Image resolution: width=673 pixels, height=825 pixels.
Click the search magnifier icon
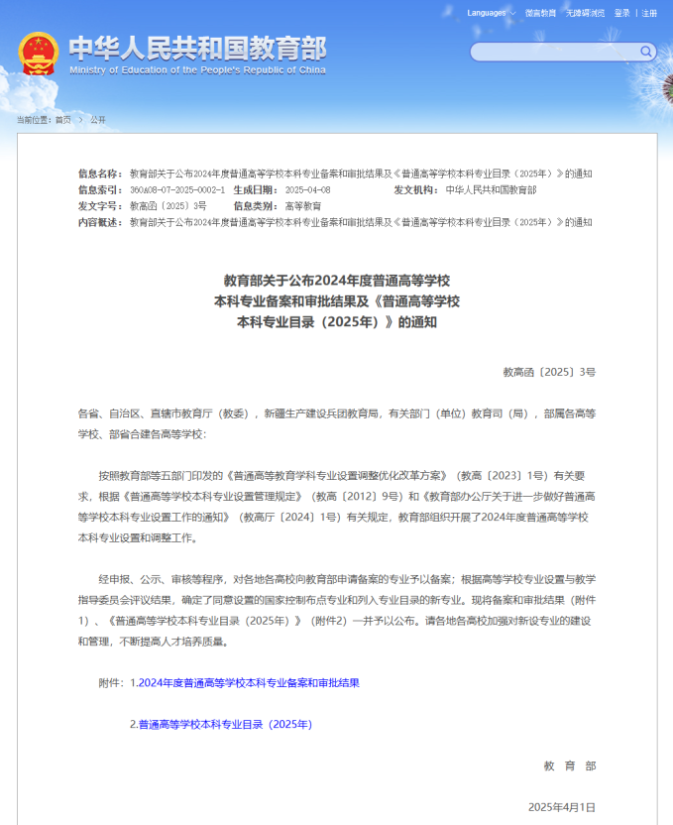tap(645, 51)
